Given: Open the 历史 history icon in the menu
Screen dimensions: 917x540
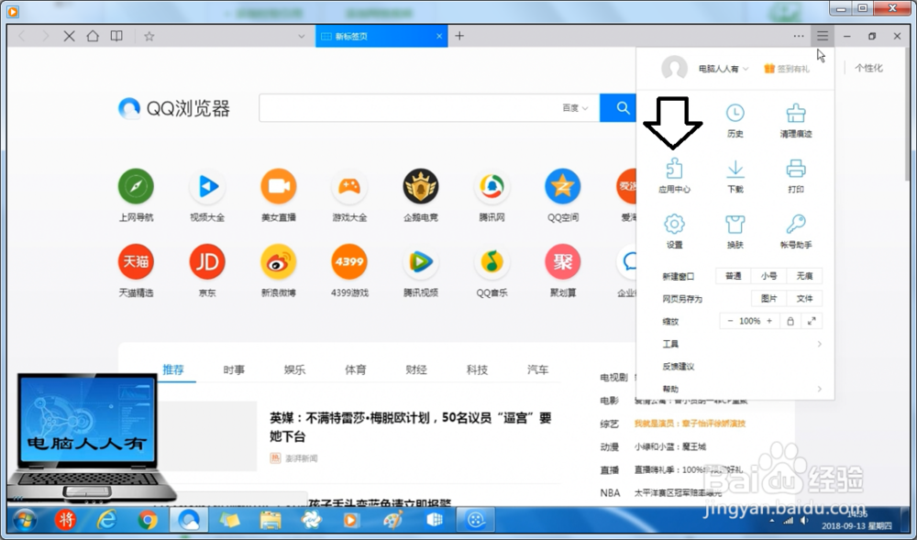Looking at the screenshot, I should pos(735,120).
